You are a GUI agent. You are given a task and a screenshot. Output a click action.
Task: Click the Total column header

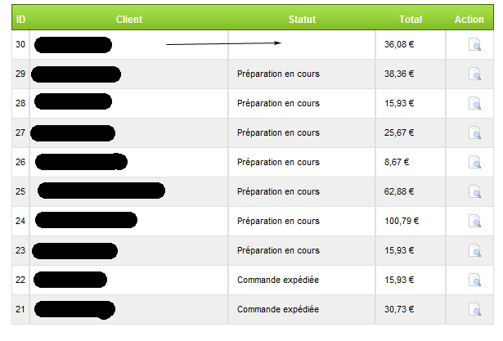pyautogui.click(x=411, y=19)
